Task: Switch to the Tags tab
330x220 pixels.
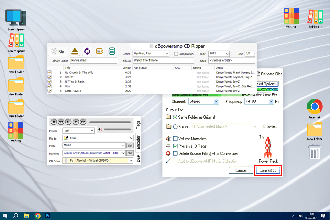Action: pos(138,125)
